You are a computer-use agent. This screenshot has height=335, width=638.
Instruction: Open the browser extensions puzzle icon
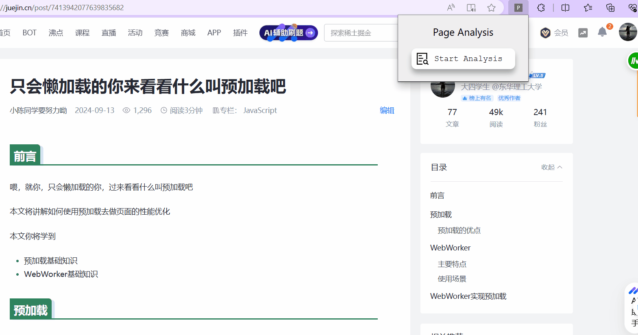click(541, 8)
